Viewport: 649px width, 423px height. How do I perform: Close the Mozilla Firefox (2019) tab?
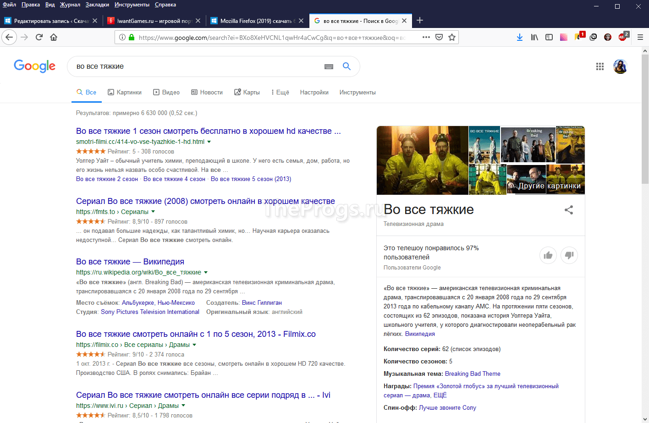point(301,21)
